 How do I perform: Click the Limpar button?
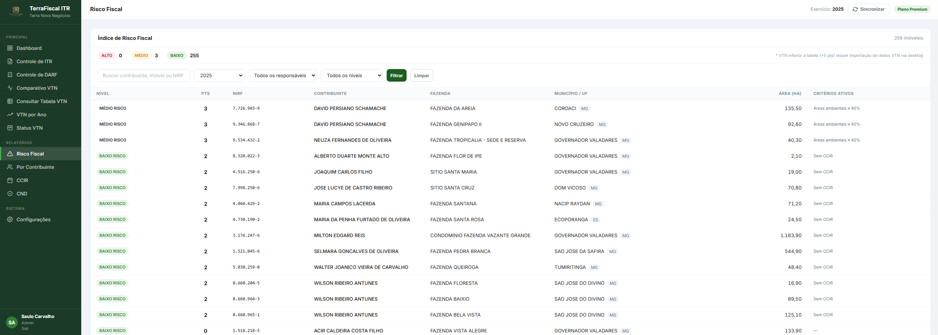tap(422, 75)
